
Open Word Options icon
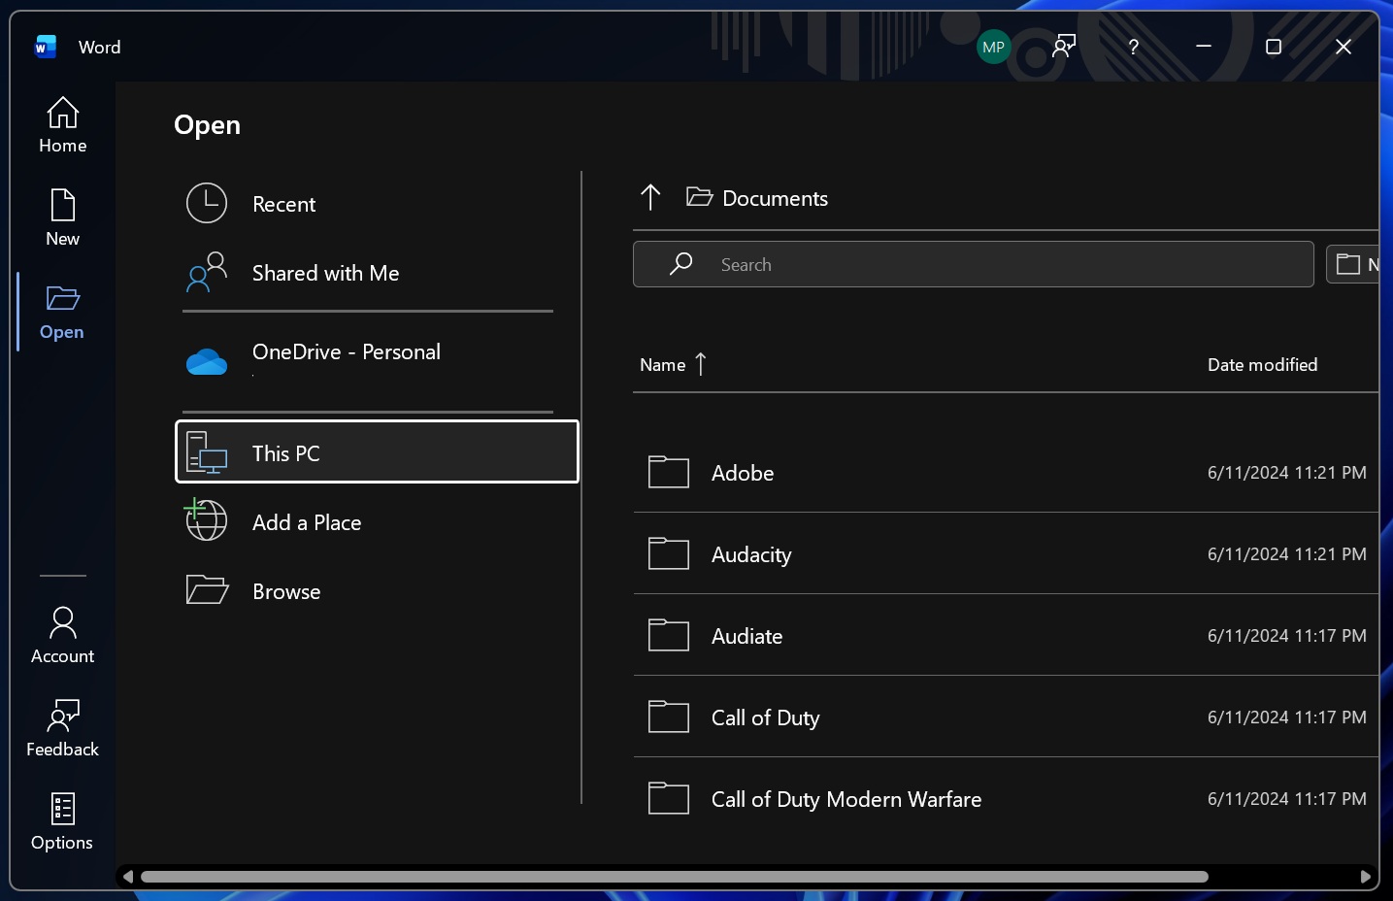pos(62,810)
